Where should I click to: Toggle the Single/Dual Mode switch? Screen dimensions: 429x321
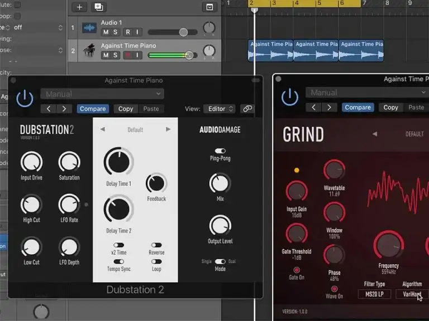tap(220, 261)
